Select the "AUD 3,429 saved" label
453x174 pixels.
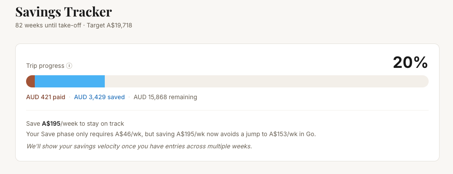[99, 97]
